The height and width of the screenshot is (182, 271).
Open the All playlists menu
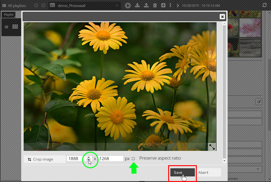point(14,6)
